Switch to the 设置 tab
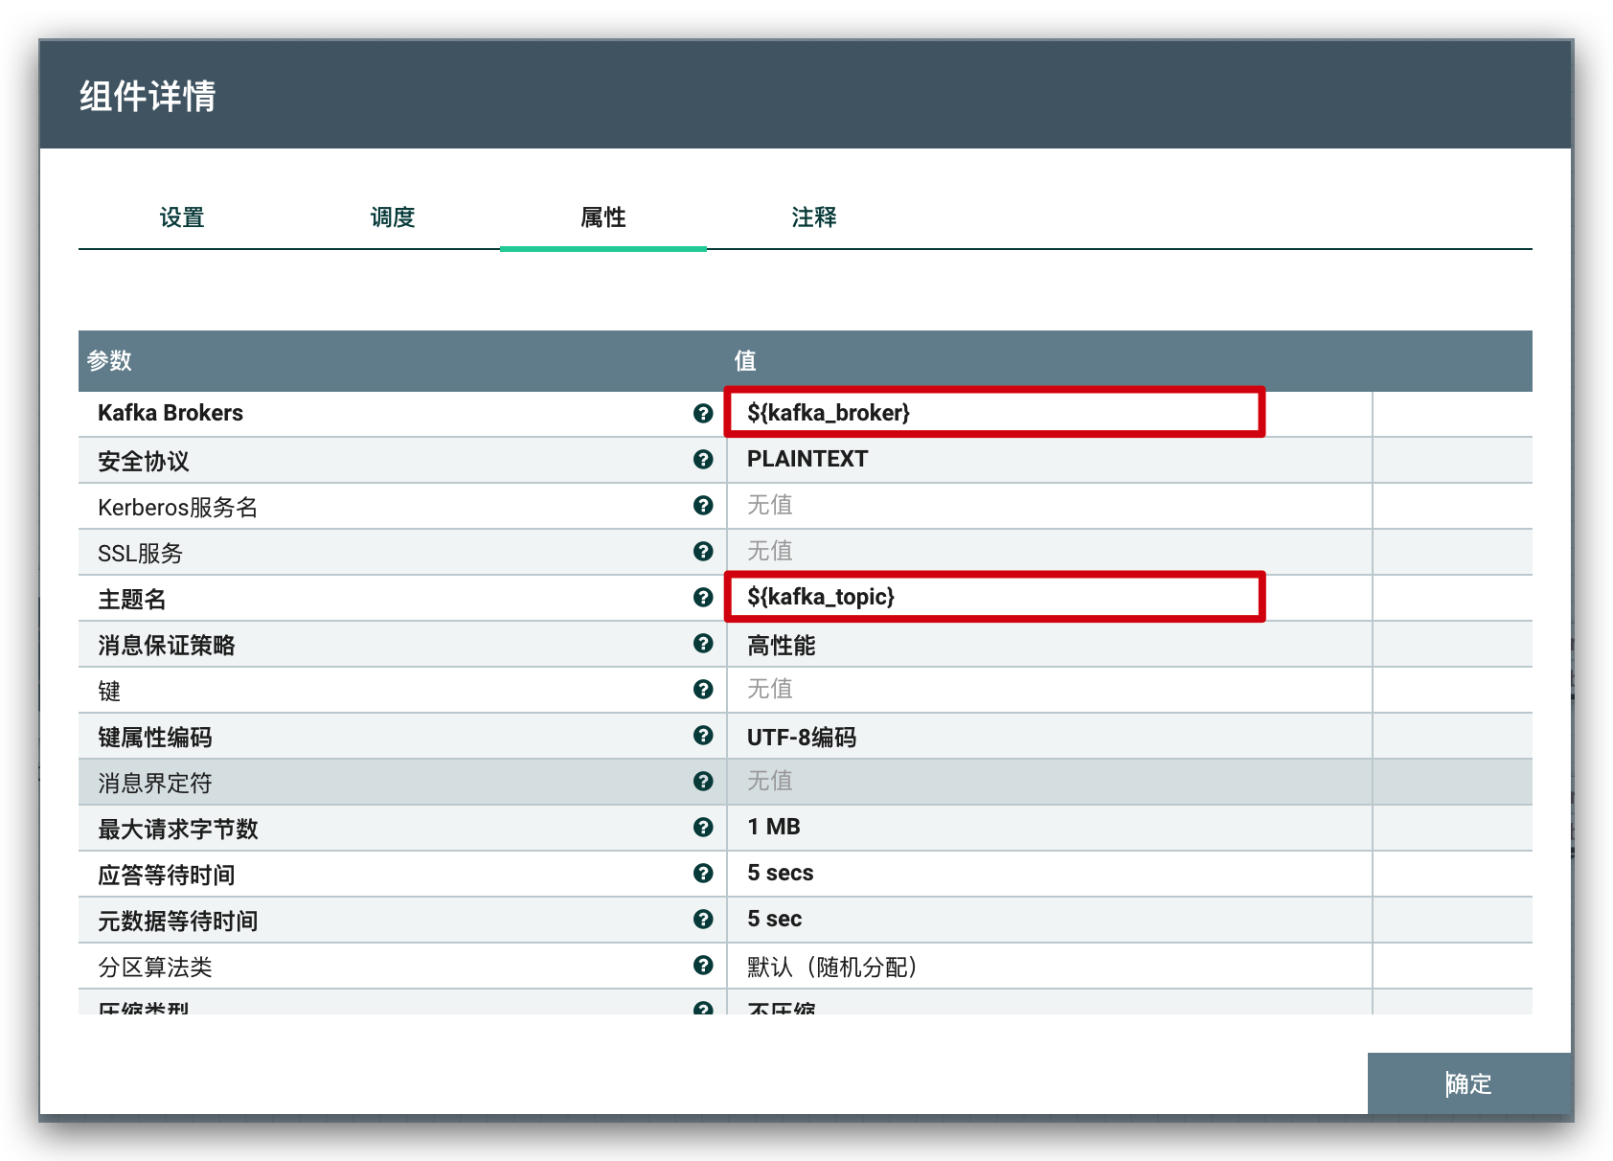The image size is (1613, 1161). tap(182, 217)
